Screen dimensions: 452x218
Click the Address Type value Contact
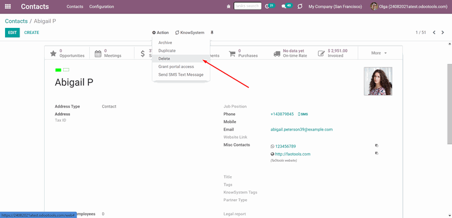click(109, 106)
